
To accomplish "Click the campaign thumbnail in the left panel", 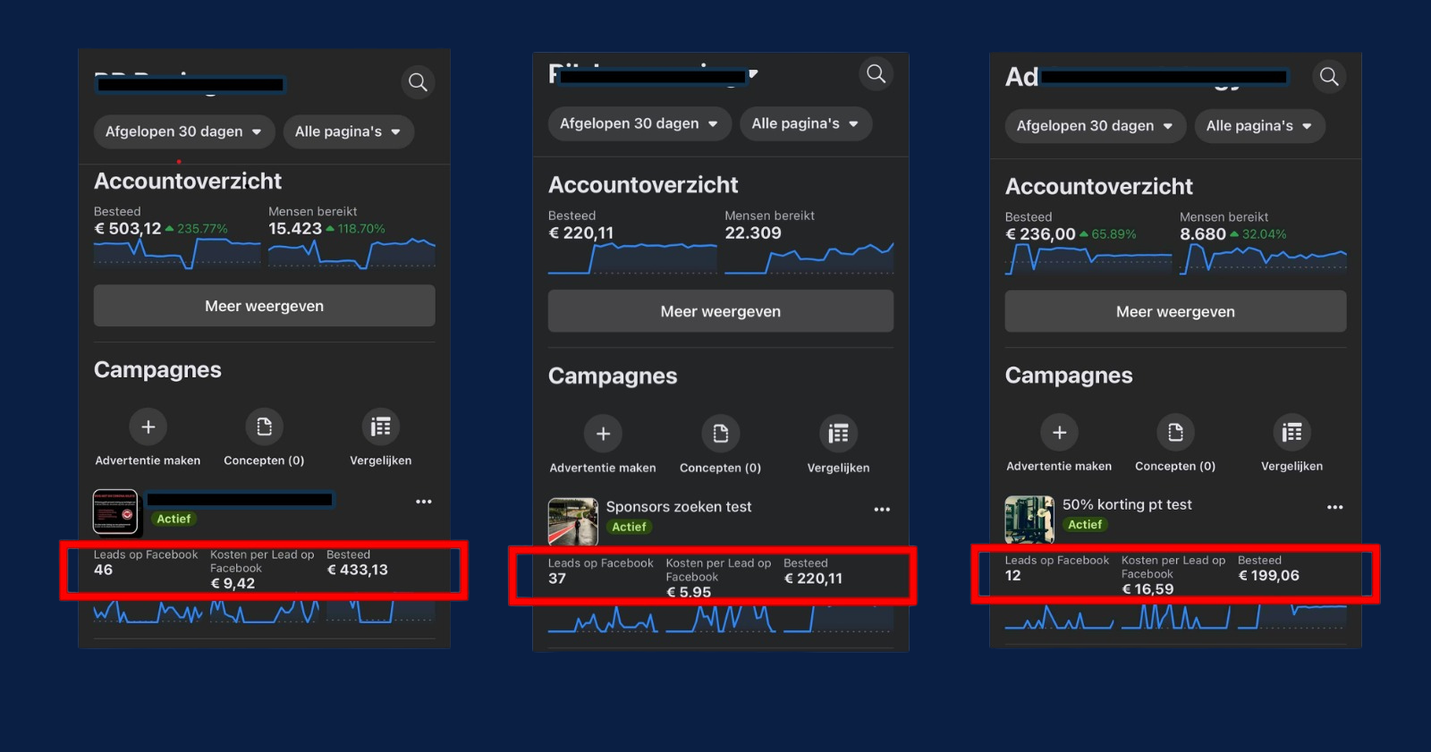I will pyautogui.click(x=115, y=511).
